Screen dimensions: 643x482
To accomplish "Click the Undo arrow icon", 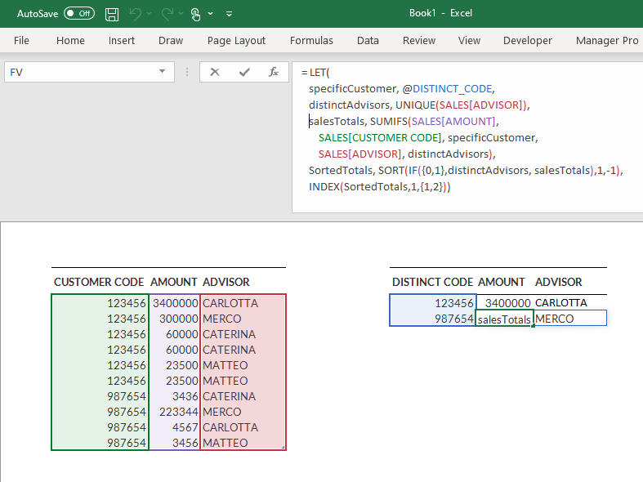I will tap(136, 14).
